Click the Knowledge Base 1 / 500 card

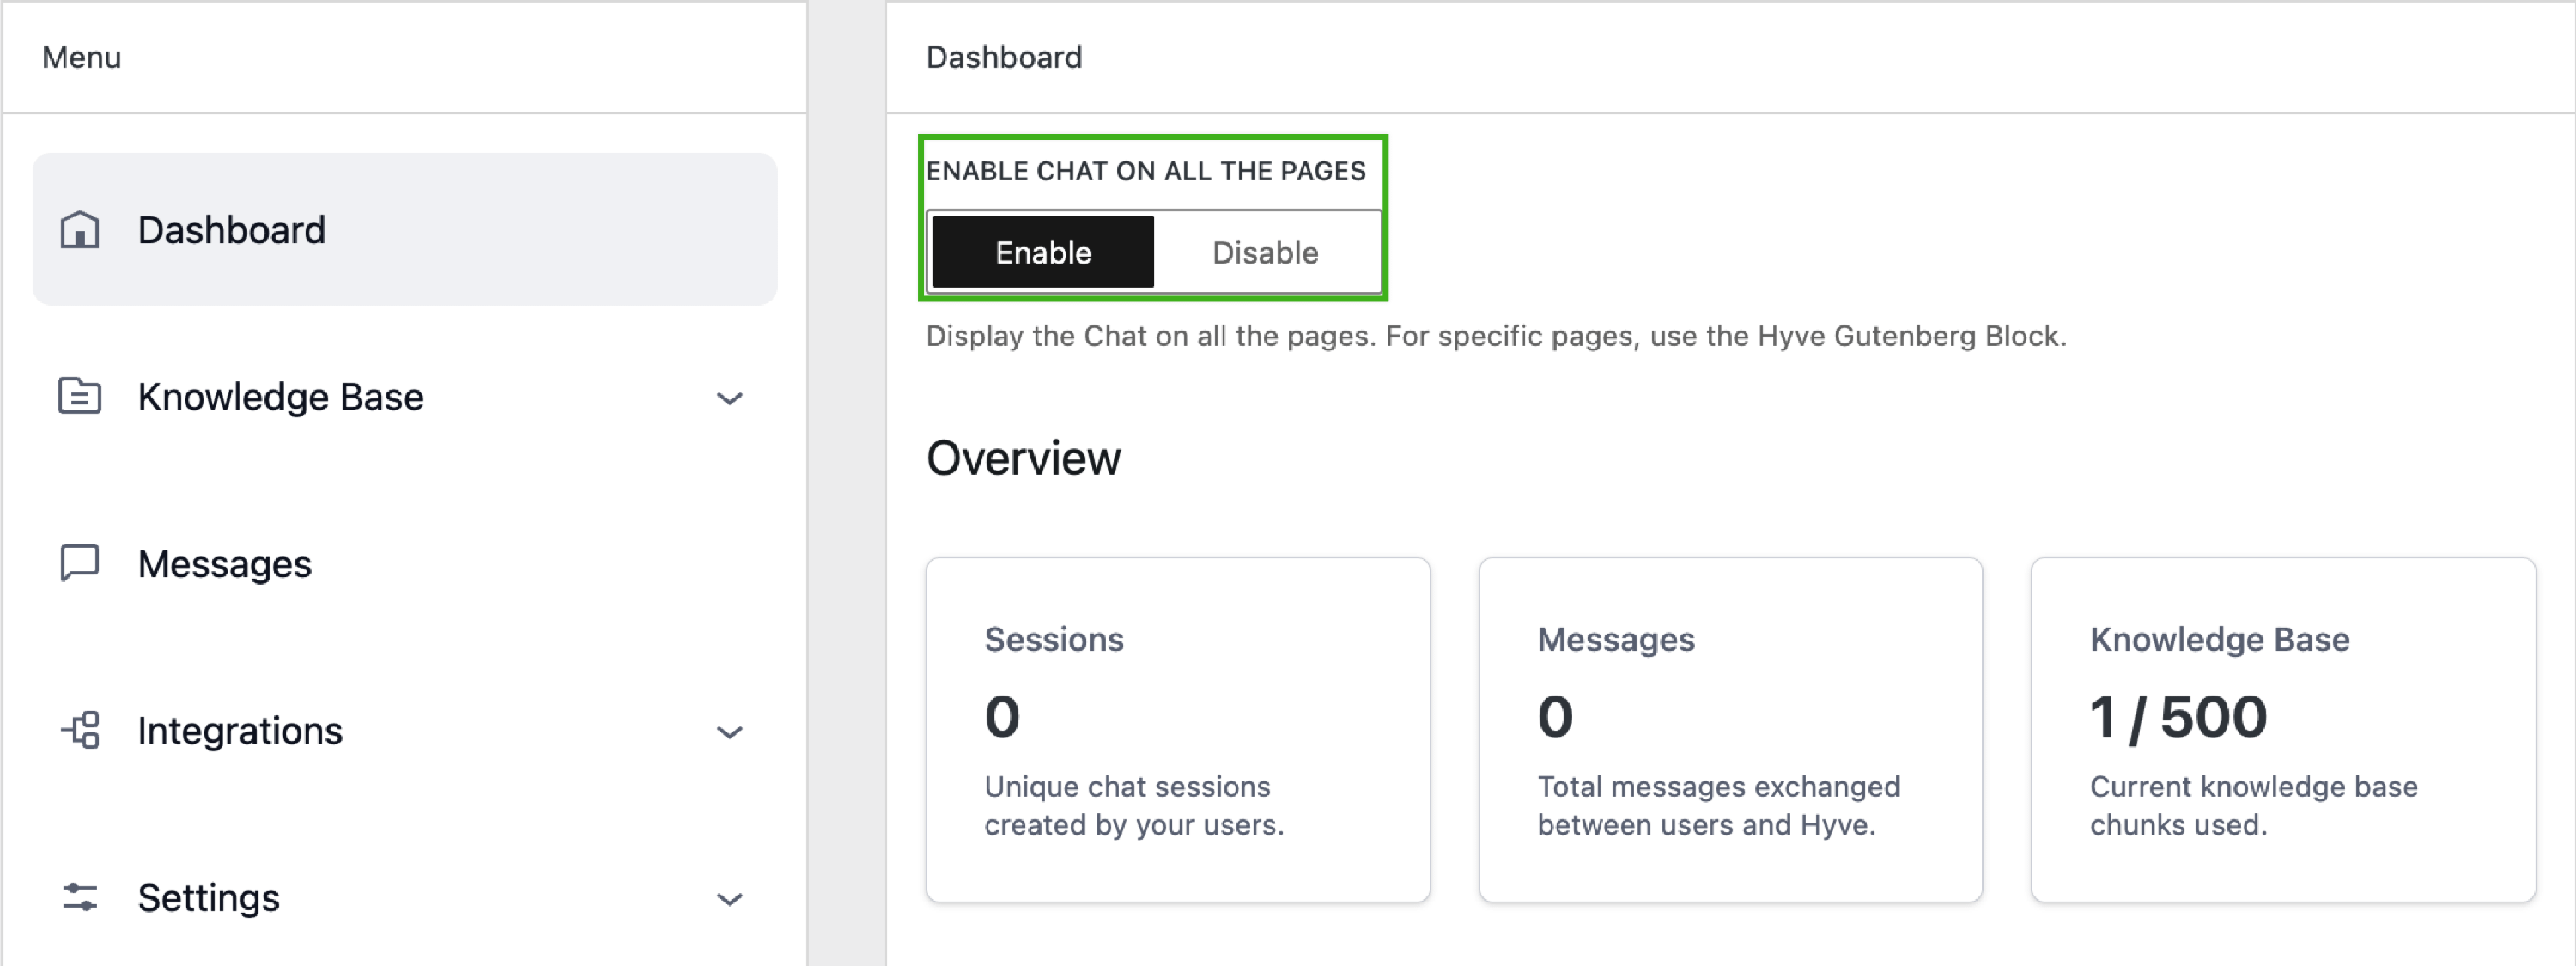pyautogui.click(x=2283, y=730)
